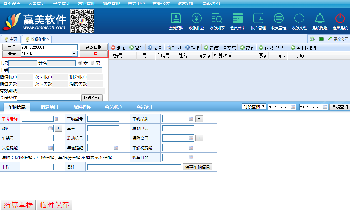Screen dimensions: 350x211
Task: Expand the 时段查询 dropdown
Action: tap(254, 107)
